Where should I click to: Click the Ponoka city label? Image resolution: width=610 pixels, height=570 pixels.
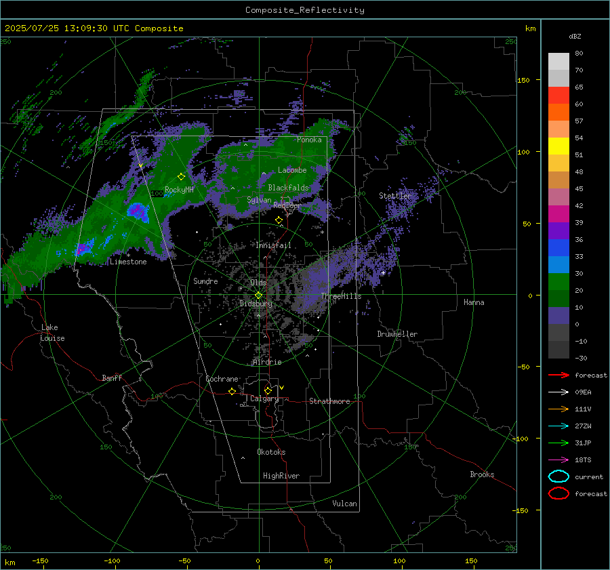point(309,140)
